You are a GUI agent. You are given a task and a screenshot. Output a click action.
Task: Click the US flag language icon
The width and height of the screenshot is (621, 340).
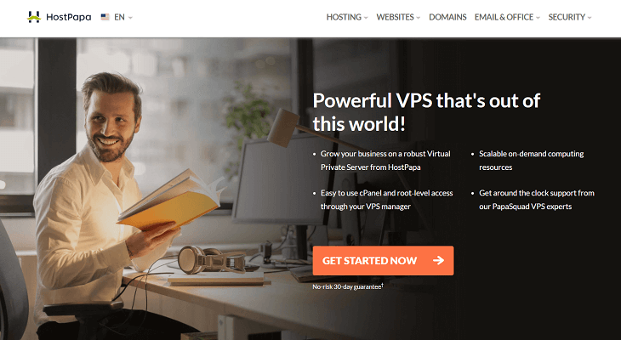click(x=105, y=17)
